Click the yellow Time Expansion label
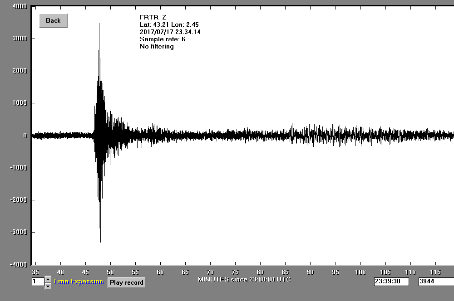The image size is (454, 301). point(78,282)
